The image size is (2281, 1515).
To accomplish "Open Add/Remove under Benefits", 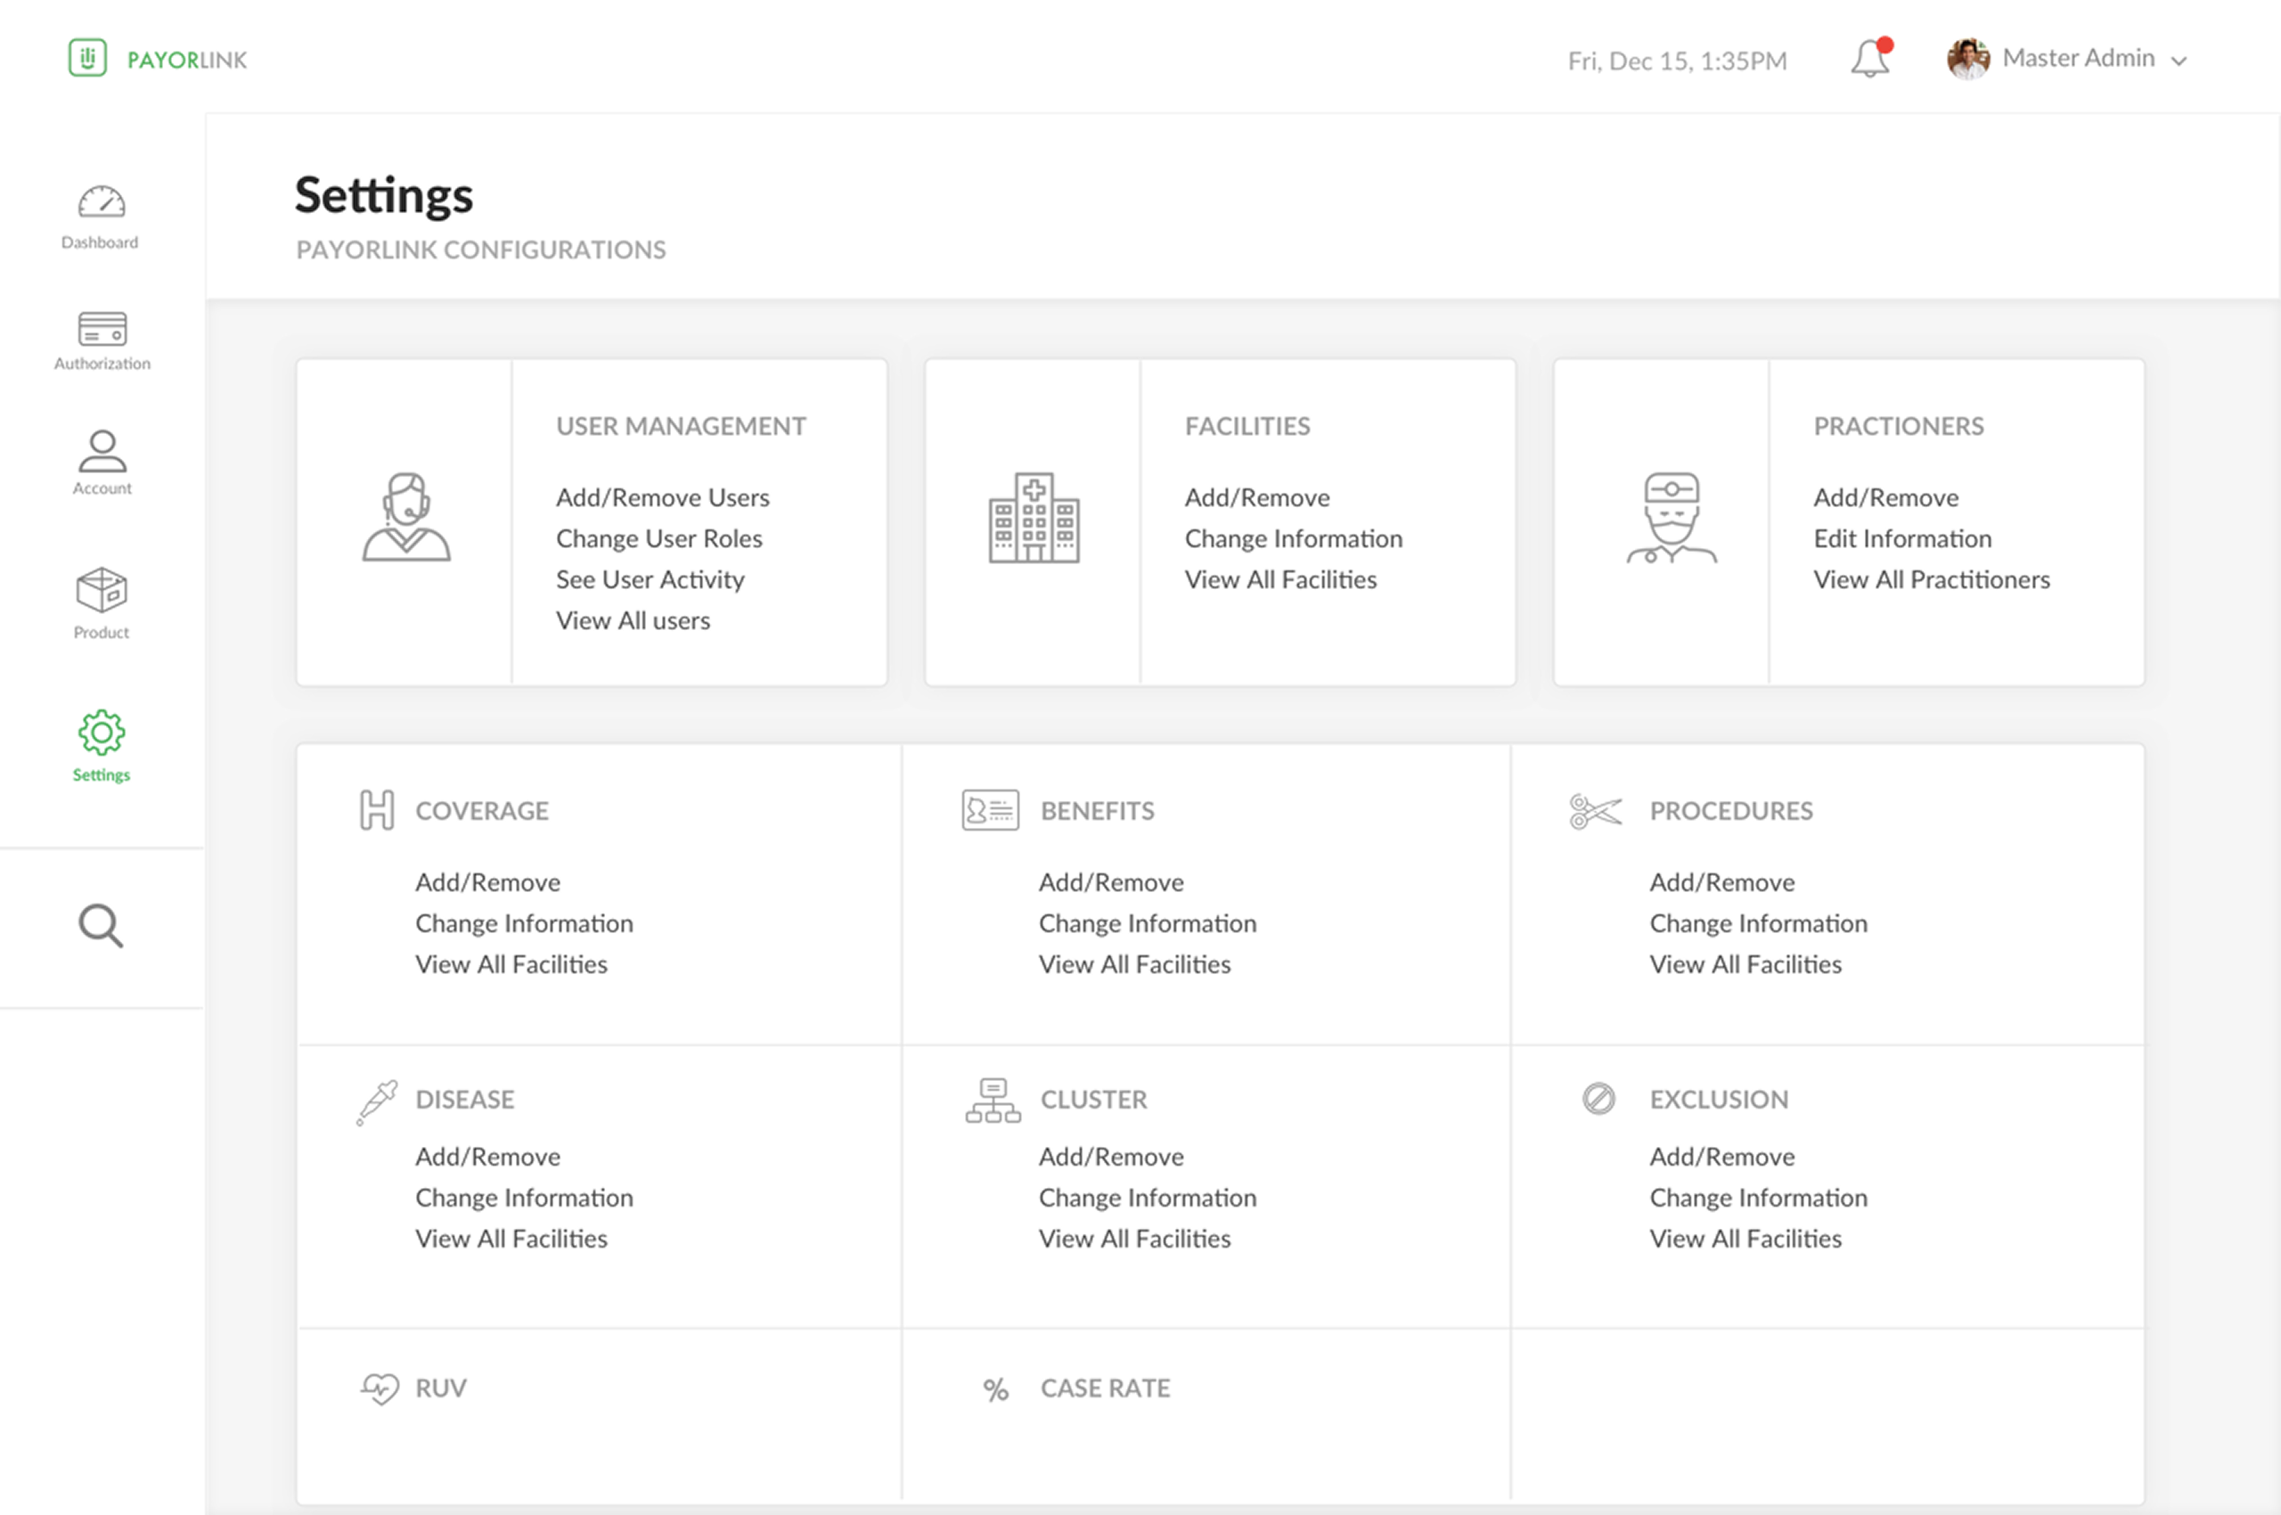I will tap(1111, 882).
